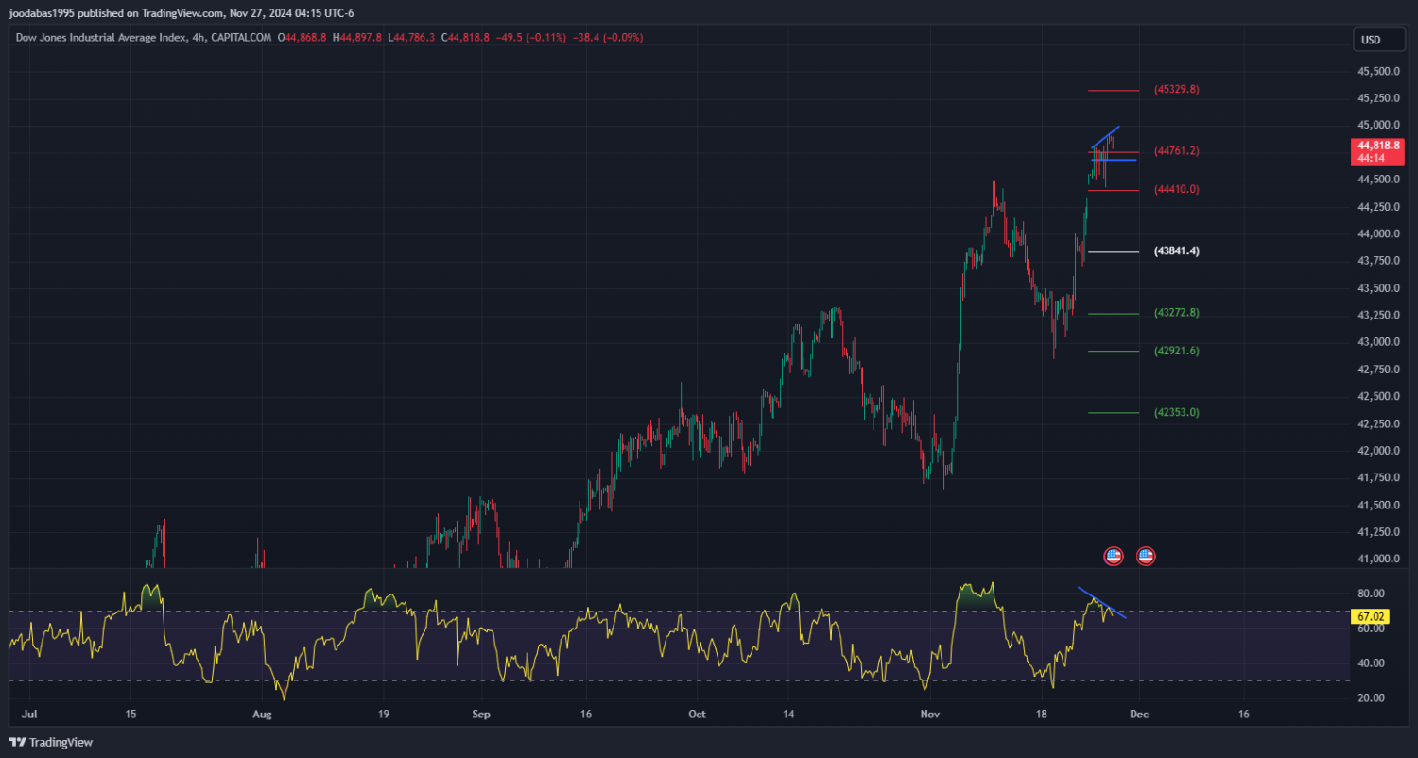Click the 45,500.0 price axis label
Screen dimensions: 1418x758
(x=1379, y=71)
